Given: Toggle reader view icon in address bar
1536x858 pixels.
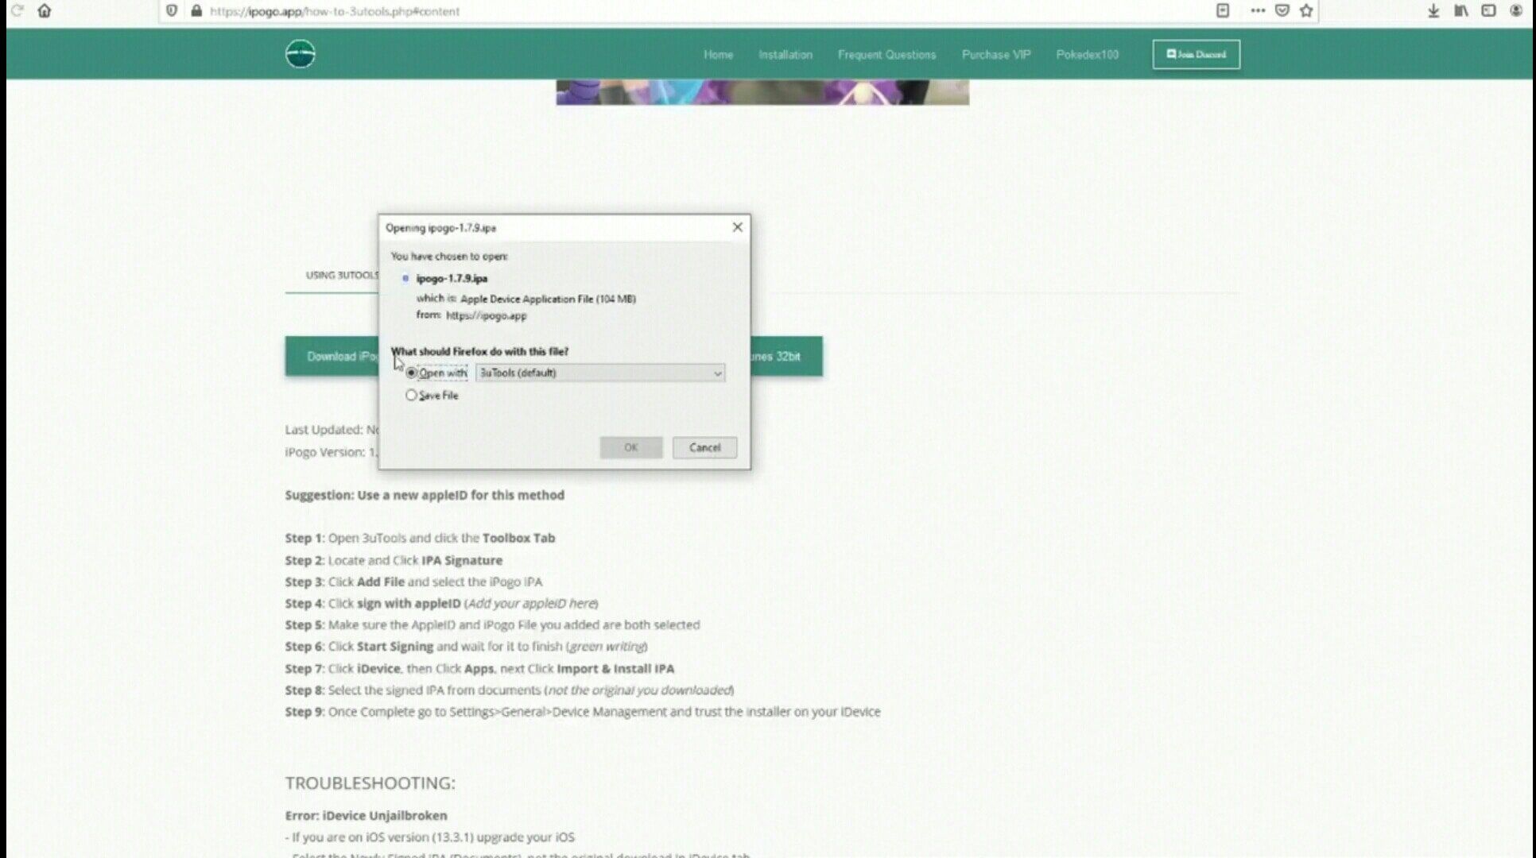Looking at the screenshot, I should click(1223, 11).
